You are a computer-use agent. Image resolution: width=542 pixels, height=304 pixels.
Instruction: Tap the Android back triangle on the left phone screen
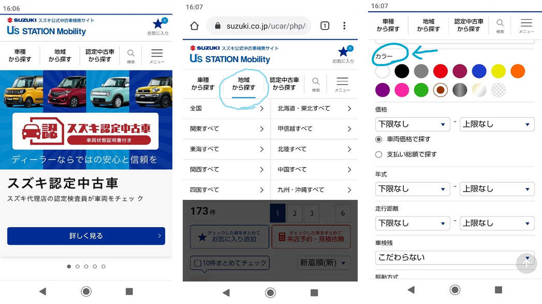coord(42,292)
